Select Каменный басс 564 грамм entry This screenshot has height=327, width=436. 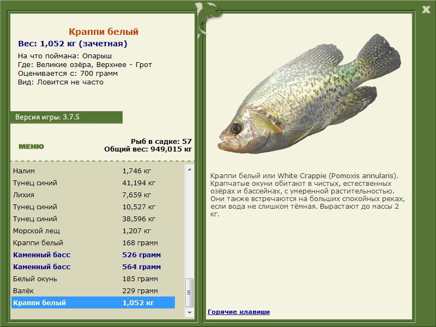click(x=93, y=267)
